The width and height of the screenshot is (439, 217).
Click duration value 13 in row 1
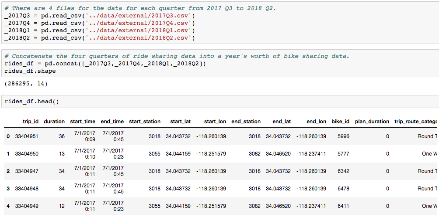pos(62,154)
